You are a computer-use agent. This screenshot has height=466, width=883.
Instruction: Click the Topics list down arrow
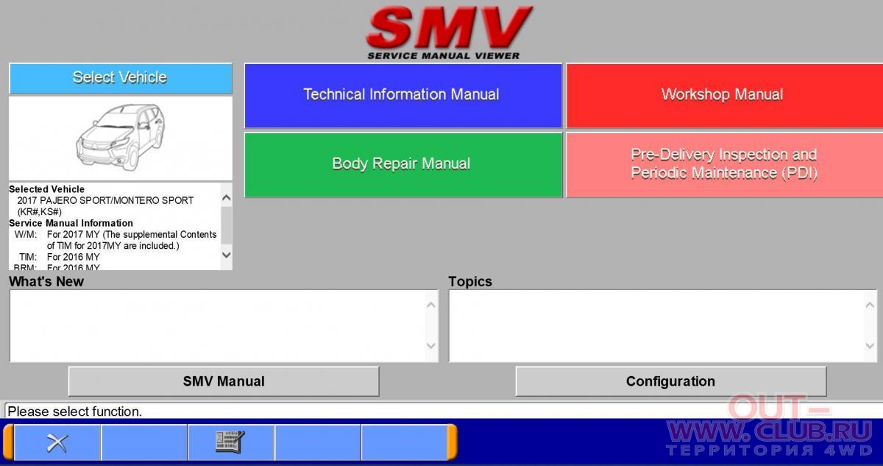(870, 346)
